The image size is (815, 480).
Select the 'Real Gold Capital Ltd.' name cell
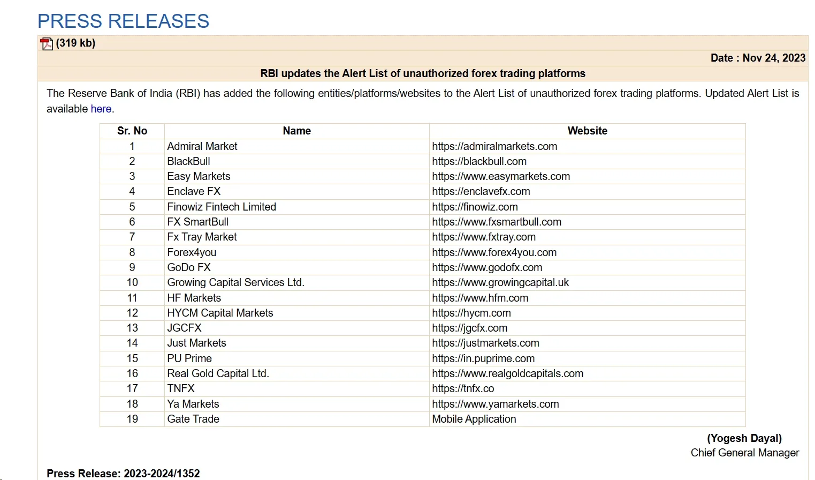297,373
